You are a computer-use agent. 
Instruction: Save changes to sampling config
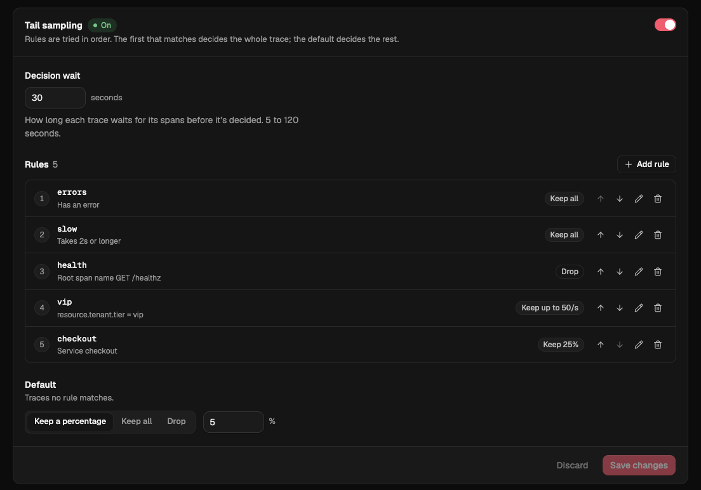tap(639, 465)
